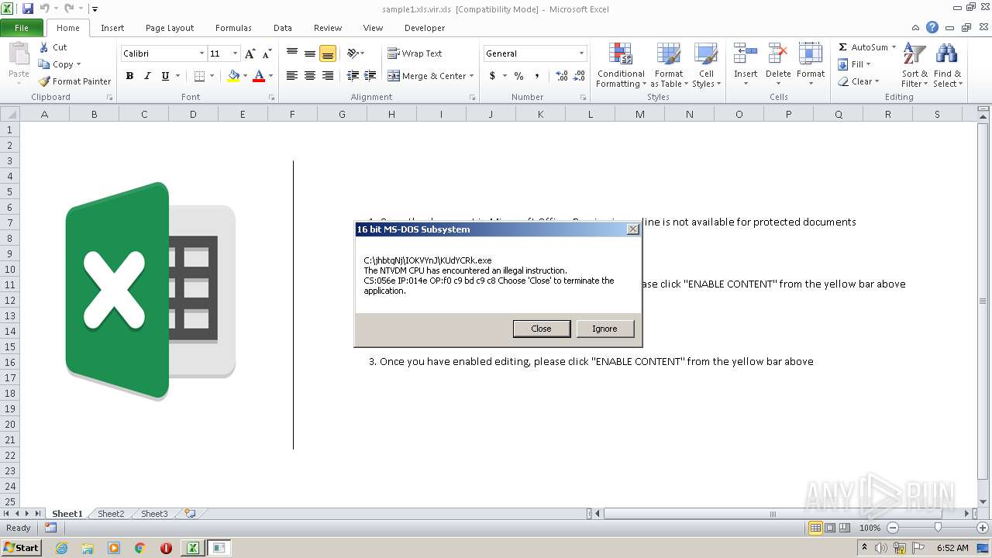Open Find & Select binoculars
This screenshot has width=992, height=558.
947,66
